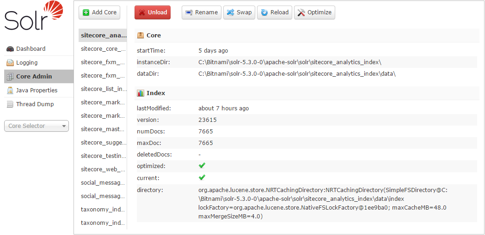Click the numDocs value 7665
The width and height of the screenshot is (485, 235).
206,132
